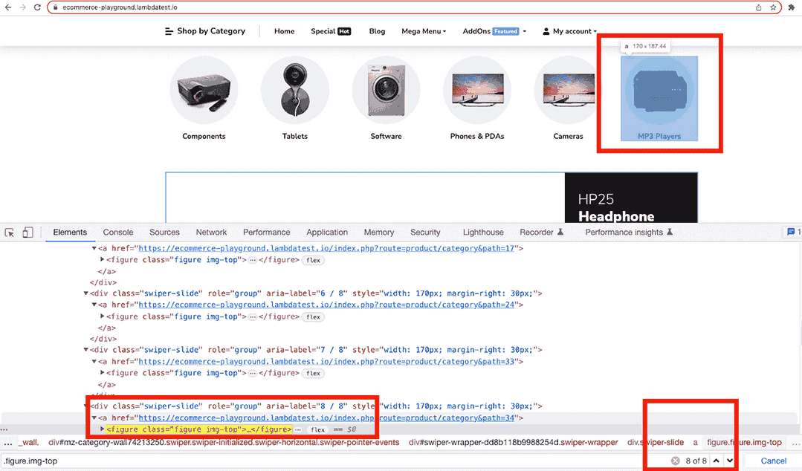The image size is (802, 471).
Task: Expand the collapsed figure element in slide 8
Action: (103, 428)
